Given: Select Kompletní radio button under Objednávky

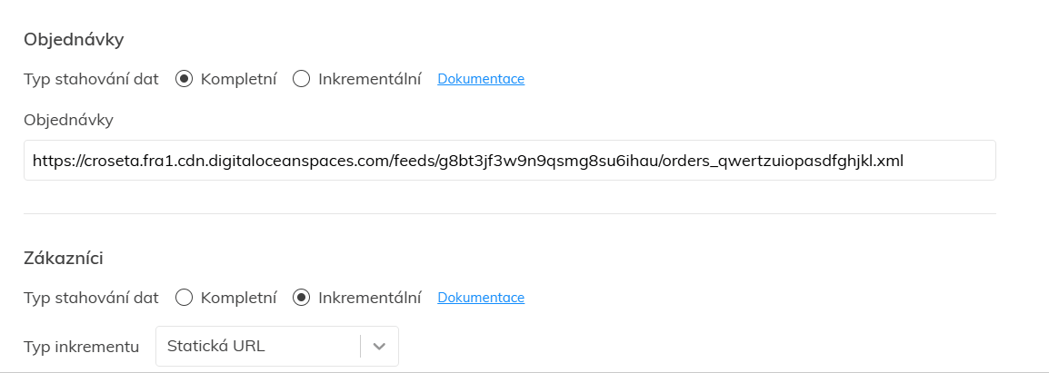Looking at the screenshot, I should [185, 79].
